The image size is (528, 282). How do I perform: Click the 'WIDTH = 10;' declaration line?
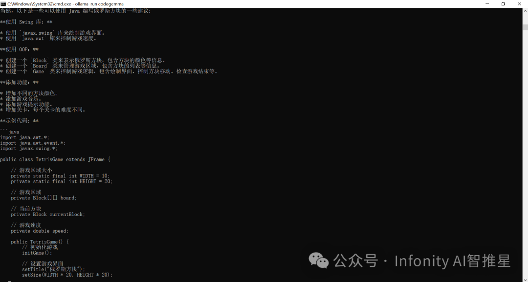point(61,176)
